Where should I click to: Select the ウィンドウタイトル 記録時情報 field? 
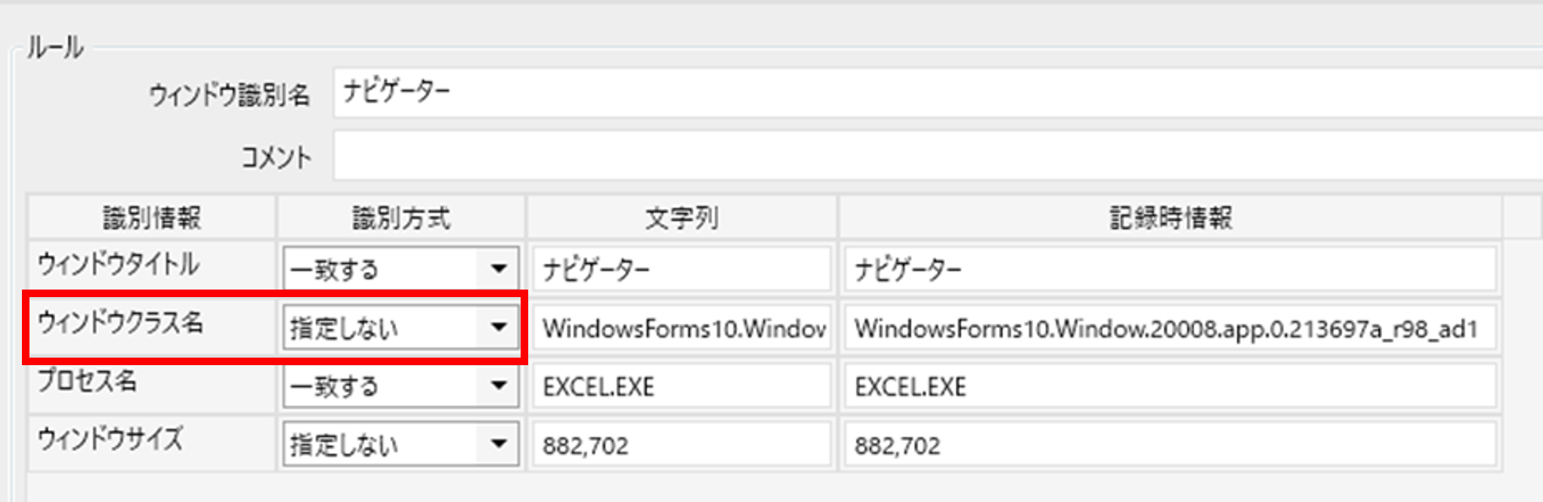1169,269
